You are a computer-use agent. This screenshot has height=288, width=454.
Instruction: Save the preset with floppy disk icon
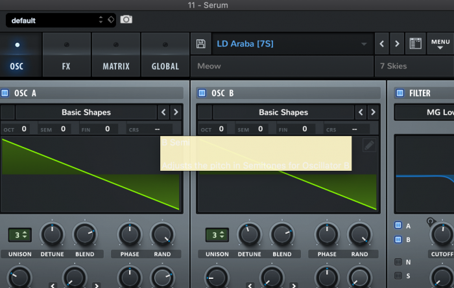pos(200,44)
